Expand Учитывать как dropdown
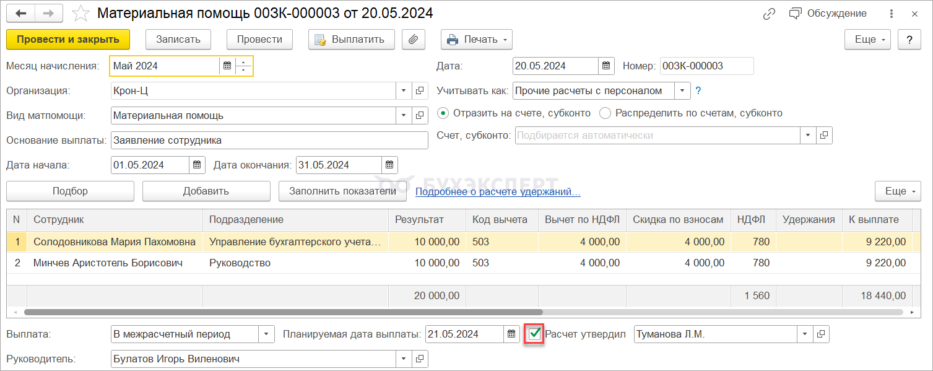This screenshot has width=933, height=371. (x=682, y=90)
